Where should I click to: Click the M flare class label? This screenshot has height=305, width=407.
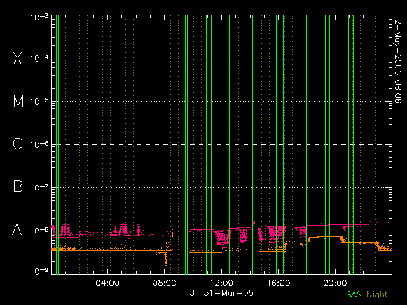click(x=18, y=101)
